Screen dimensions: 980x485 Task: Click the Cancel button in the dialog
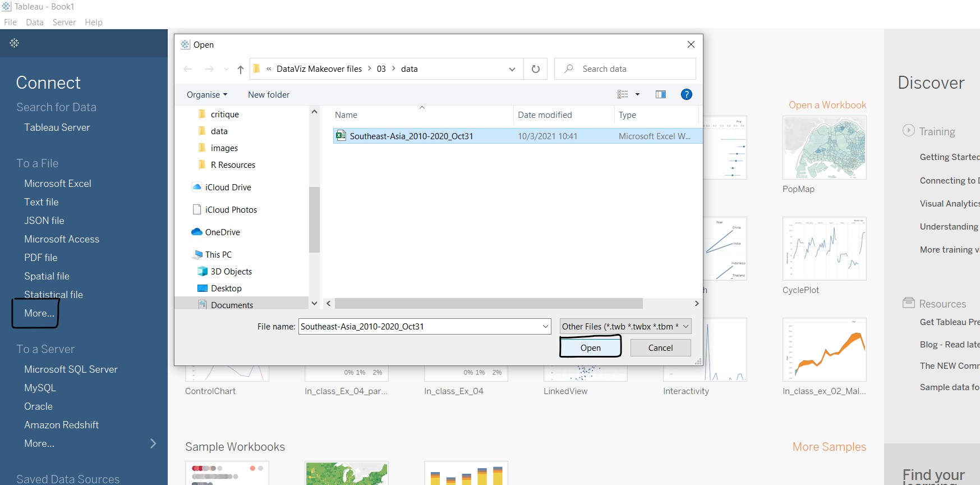pyautogui.click(x=660, y=347)
